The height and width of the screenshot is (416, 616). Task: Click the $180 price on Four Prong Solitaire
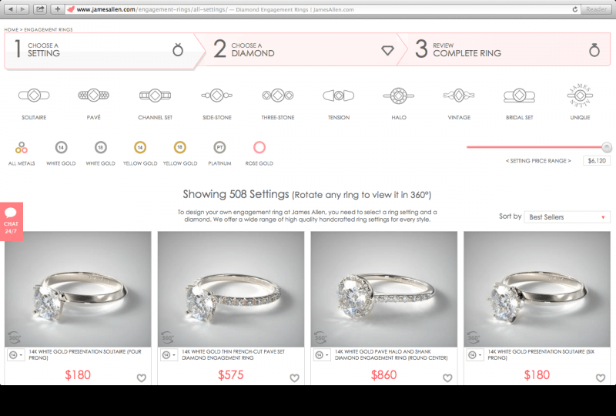pos(78,375)
